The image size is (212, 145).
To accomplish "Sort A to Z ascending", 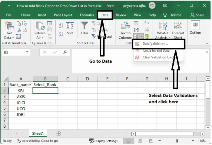I will tap(61, 26).
